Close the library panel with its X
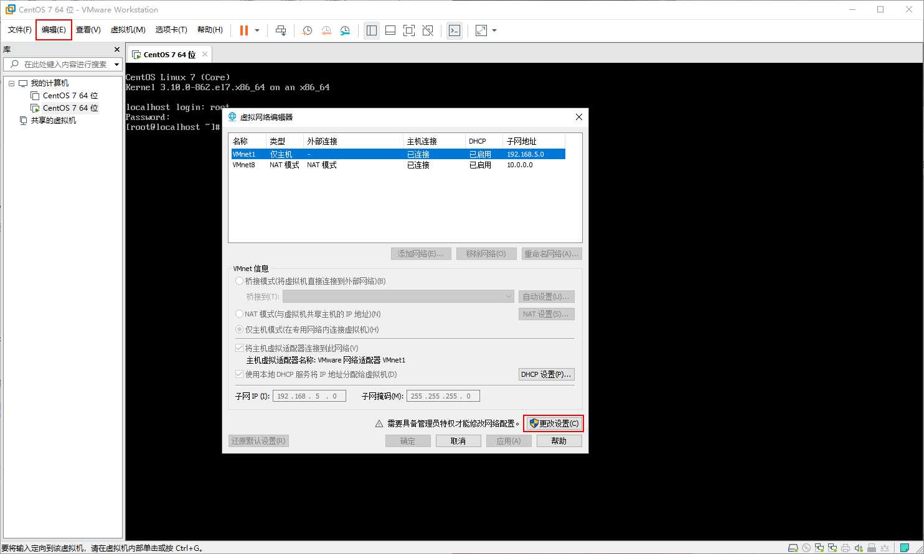 click(x=117, y=50)
